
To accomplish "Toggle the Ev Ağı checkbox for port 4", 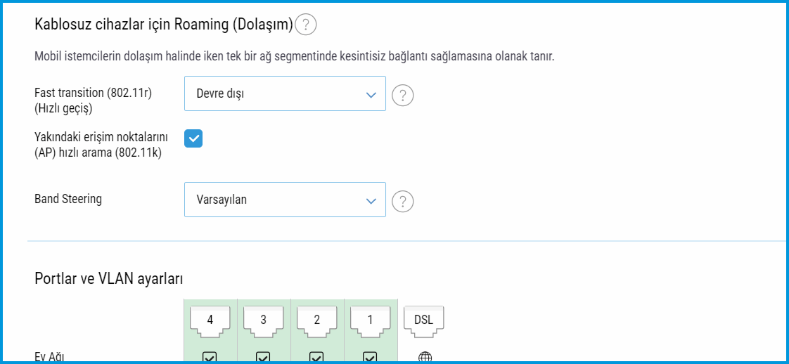I will pos(210,357).
